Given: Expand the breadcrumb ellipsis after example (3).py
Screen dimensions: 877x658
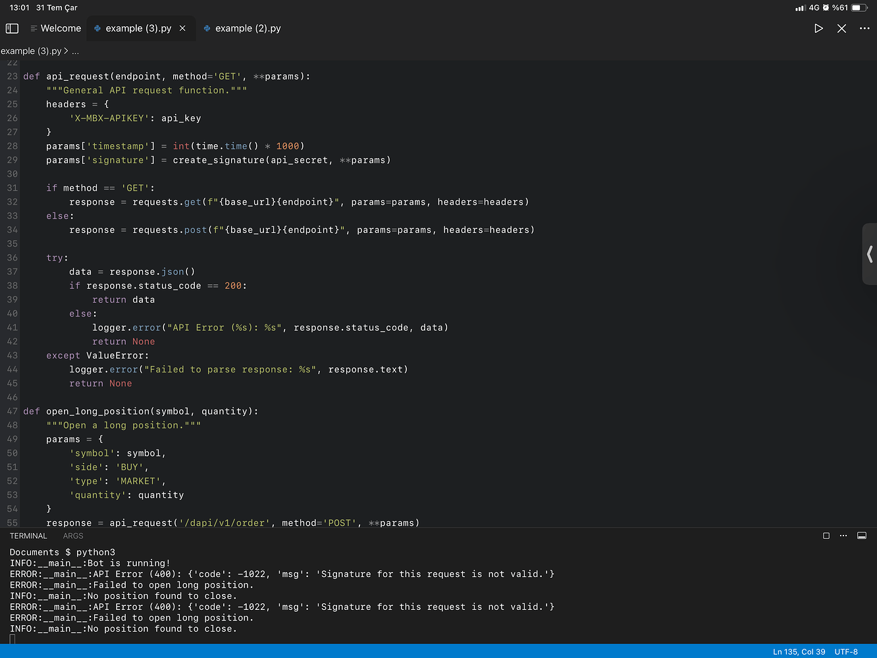Looking at the screenshot, I should coord(76,51).
